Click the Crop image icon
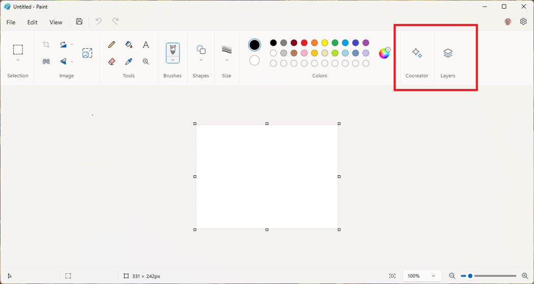This screenshot has width=534, height=284. [x=46, y=45]
